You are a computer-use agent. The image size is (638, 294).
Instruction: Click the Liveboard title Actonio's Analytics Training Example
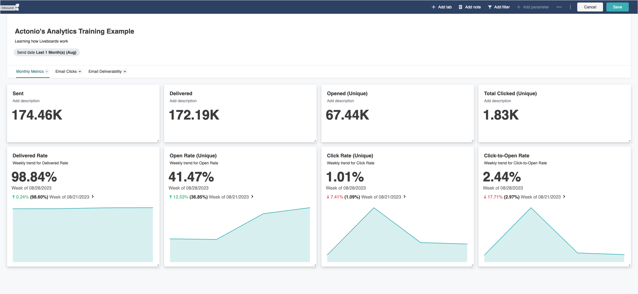pos(74,31)
